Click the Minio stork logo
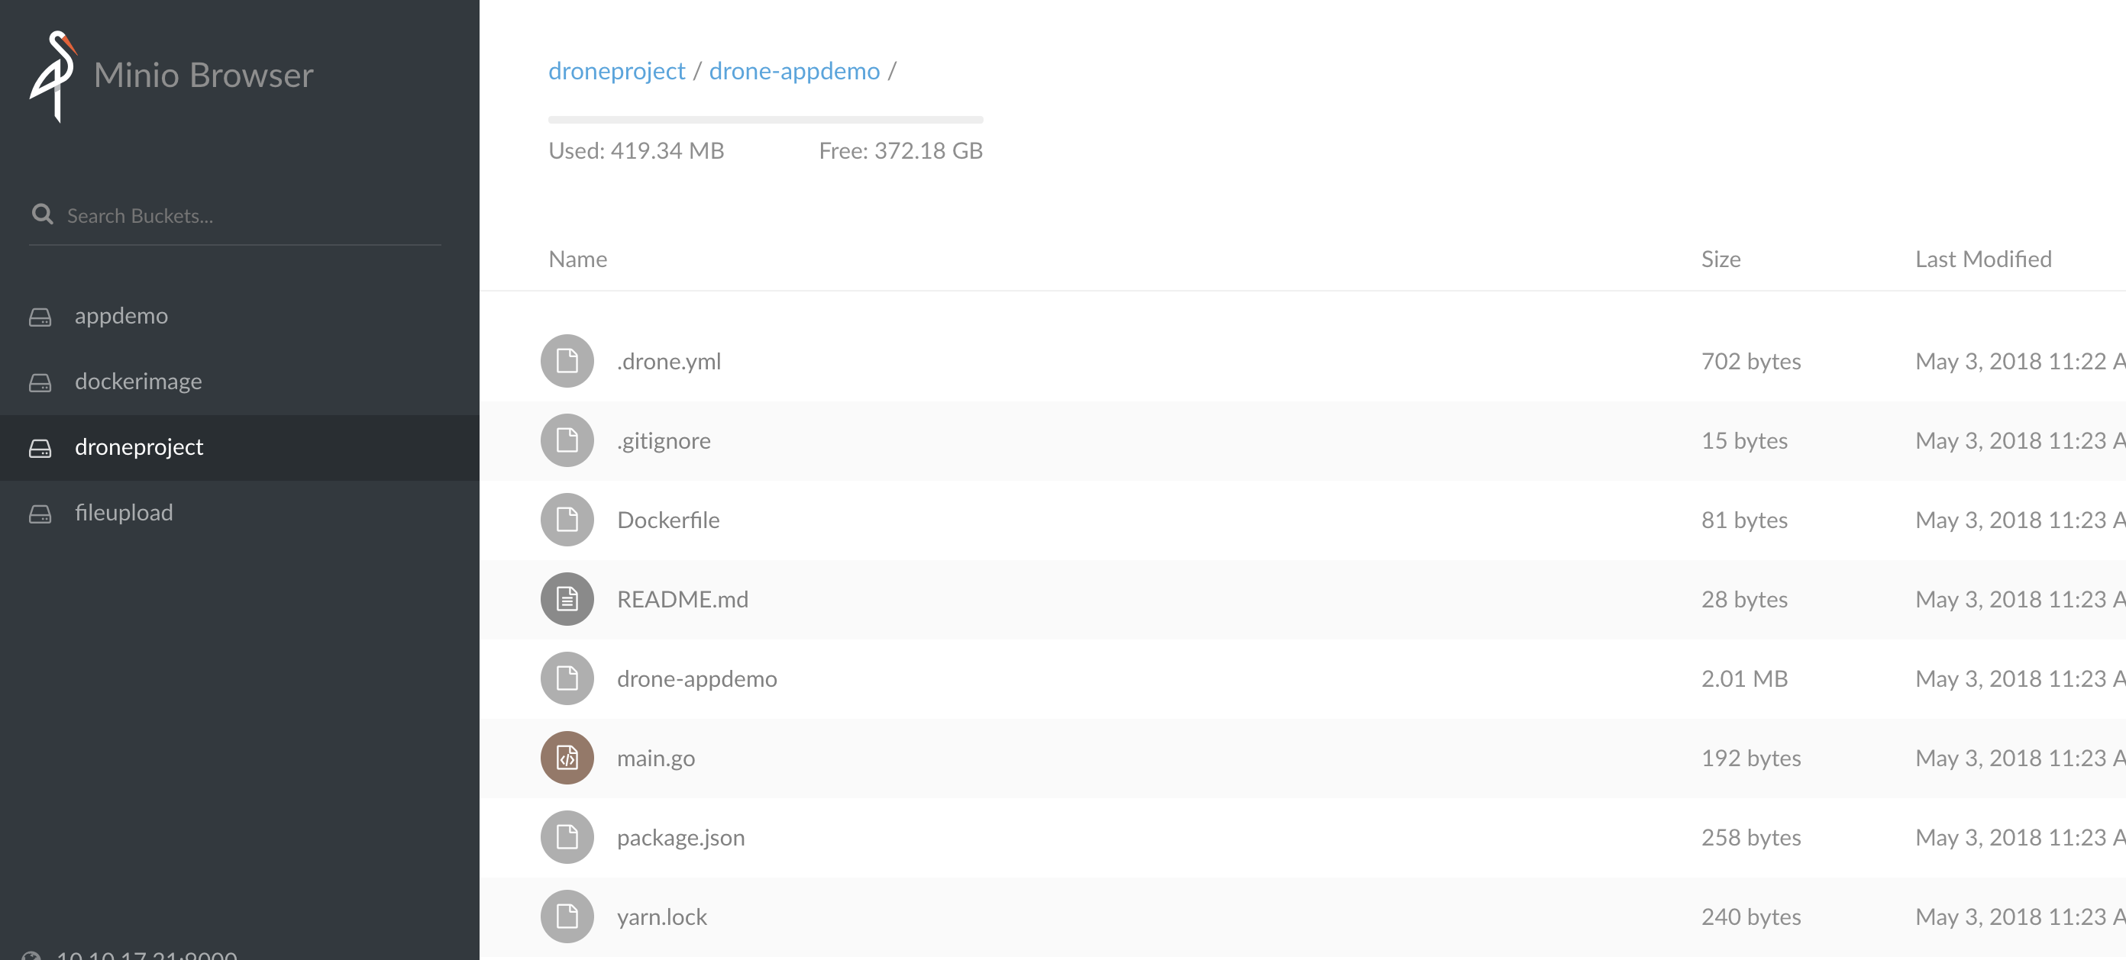The width and height of the screenshot is (2126, 960). click(53, 76)
